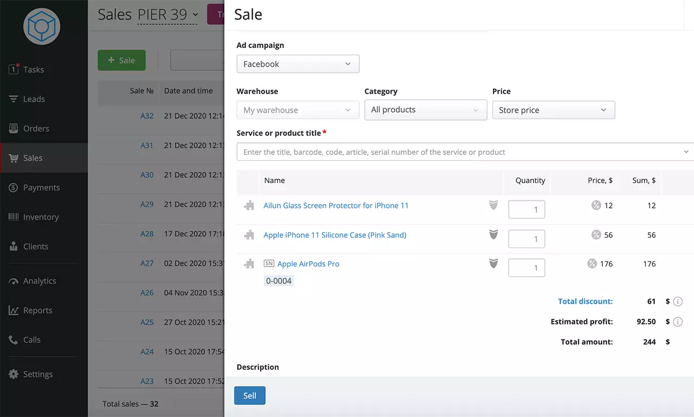Open sale A28 in the sales list
The image size is (694, 417).
[147, 234]
